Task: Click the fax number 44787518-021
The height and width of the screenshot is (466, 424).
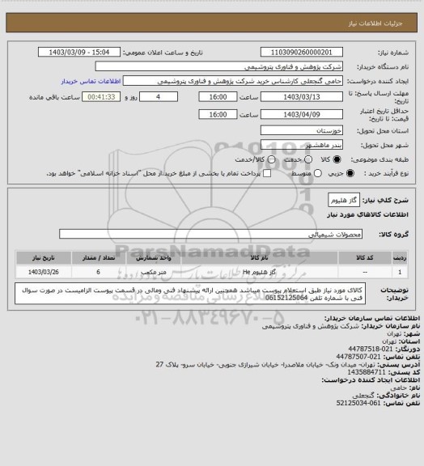Action: click(x=371, y=349)
